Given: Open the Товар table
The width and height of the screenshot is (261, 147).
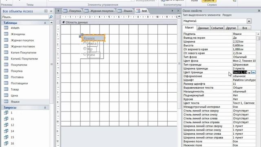Looking at the screenshot, I should (15, 89).
